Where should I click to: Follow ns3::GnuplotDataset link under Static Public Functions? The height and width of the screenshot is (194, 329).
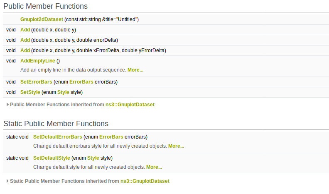pos(145,181)
